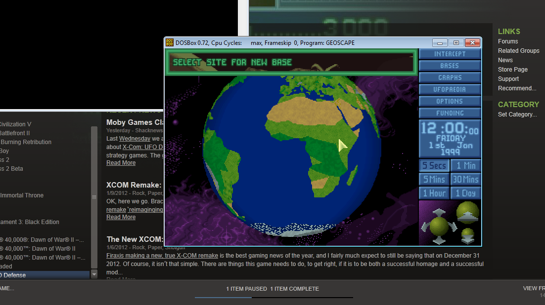Click the game list scrollbar thumb
This screenshot has height=305, width=545.
94,197
